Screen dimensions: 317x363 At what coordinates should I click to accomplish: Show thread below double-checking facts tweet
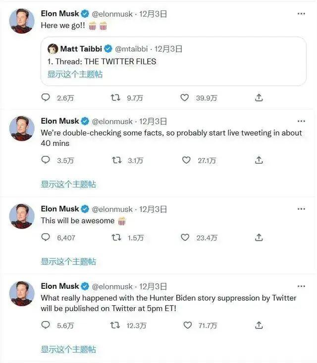click(x=68, y=184)
